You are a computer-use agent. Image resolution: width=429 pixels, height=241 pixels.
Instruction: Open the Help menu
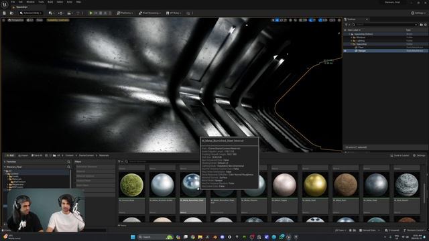coord(78,2)
